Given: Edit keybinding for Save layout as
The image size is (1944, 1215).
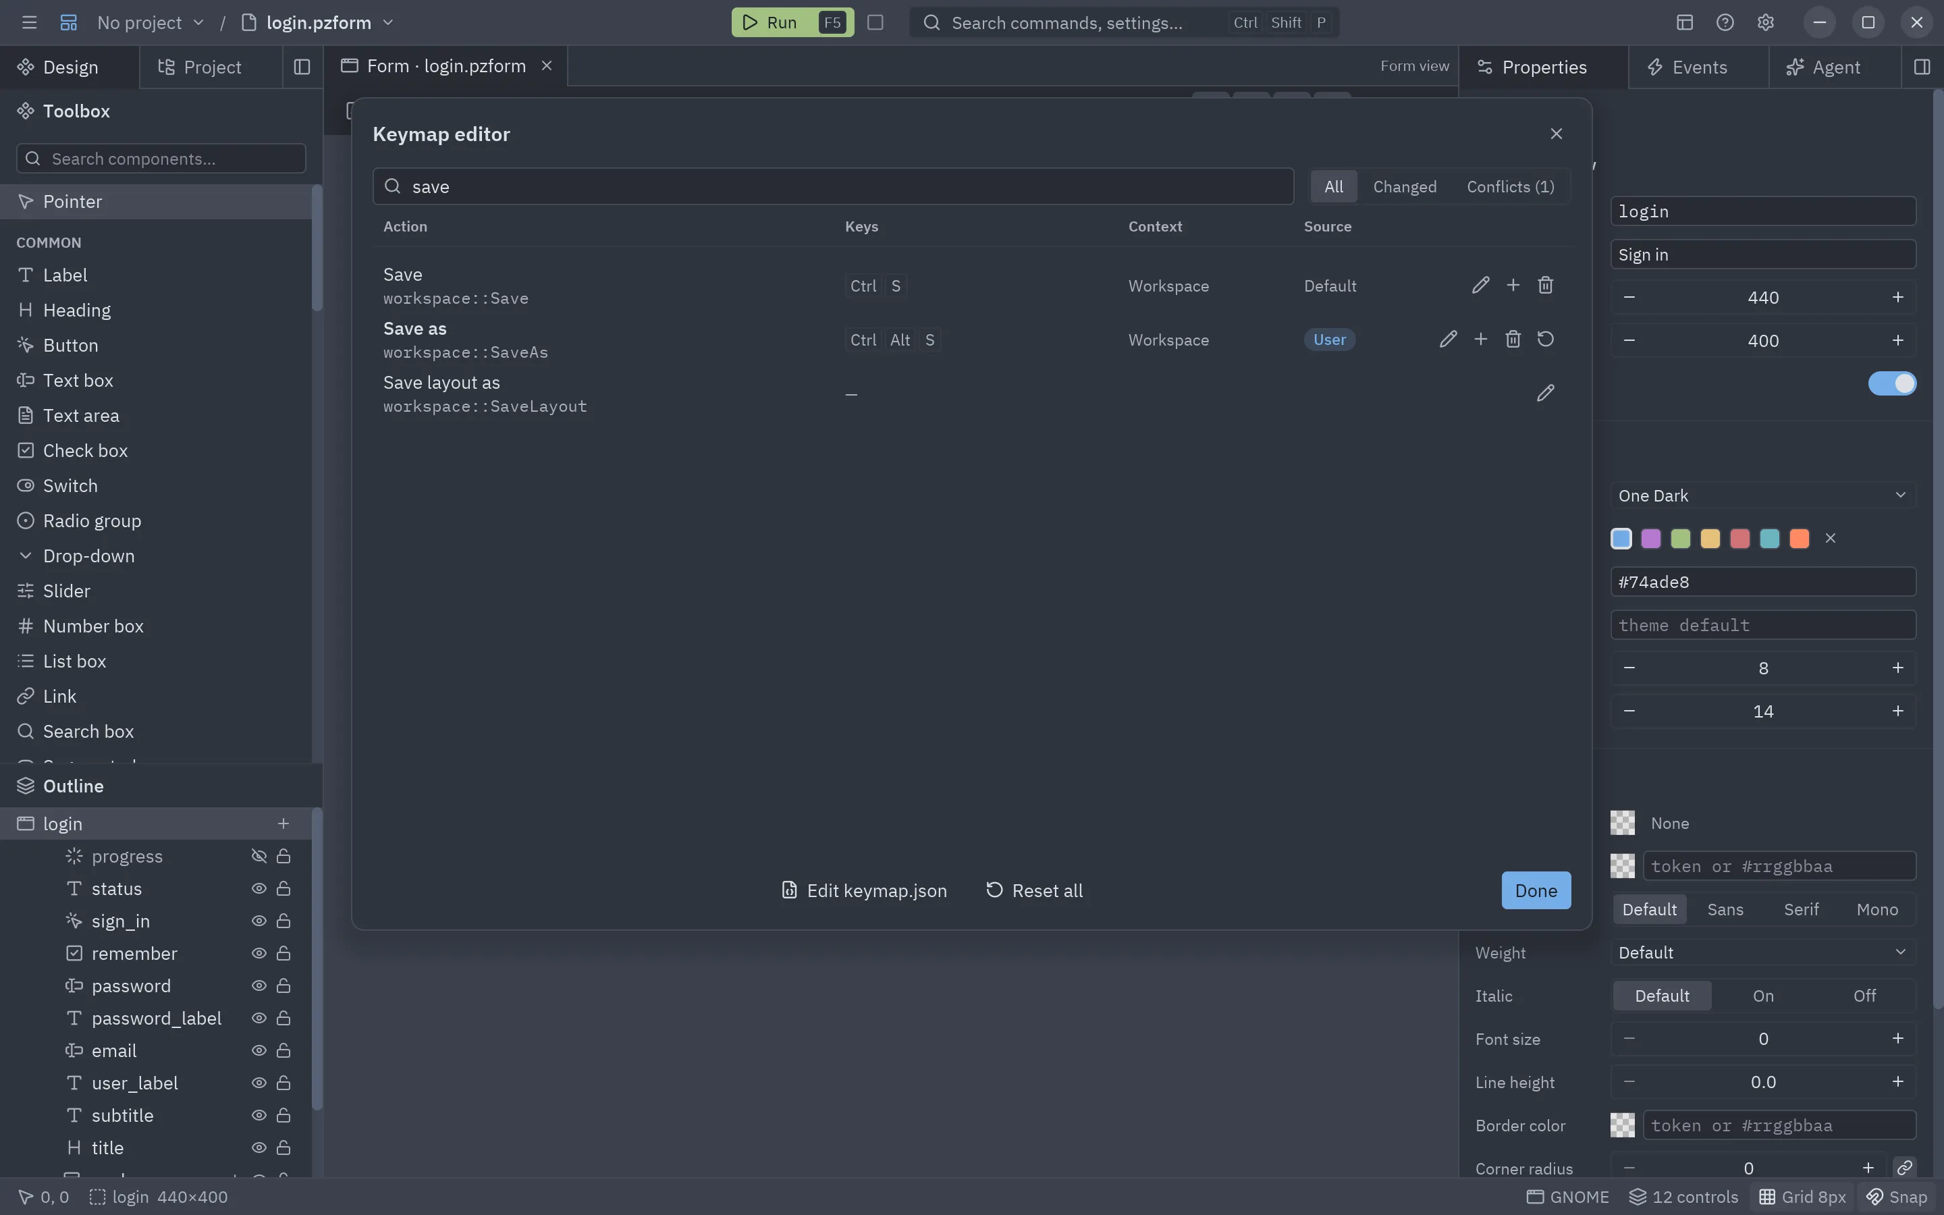Looking at the screenshot, I should click(x=1545, y=393).
